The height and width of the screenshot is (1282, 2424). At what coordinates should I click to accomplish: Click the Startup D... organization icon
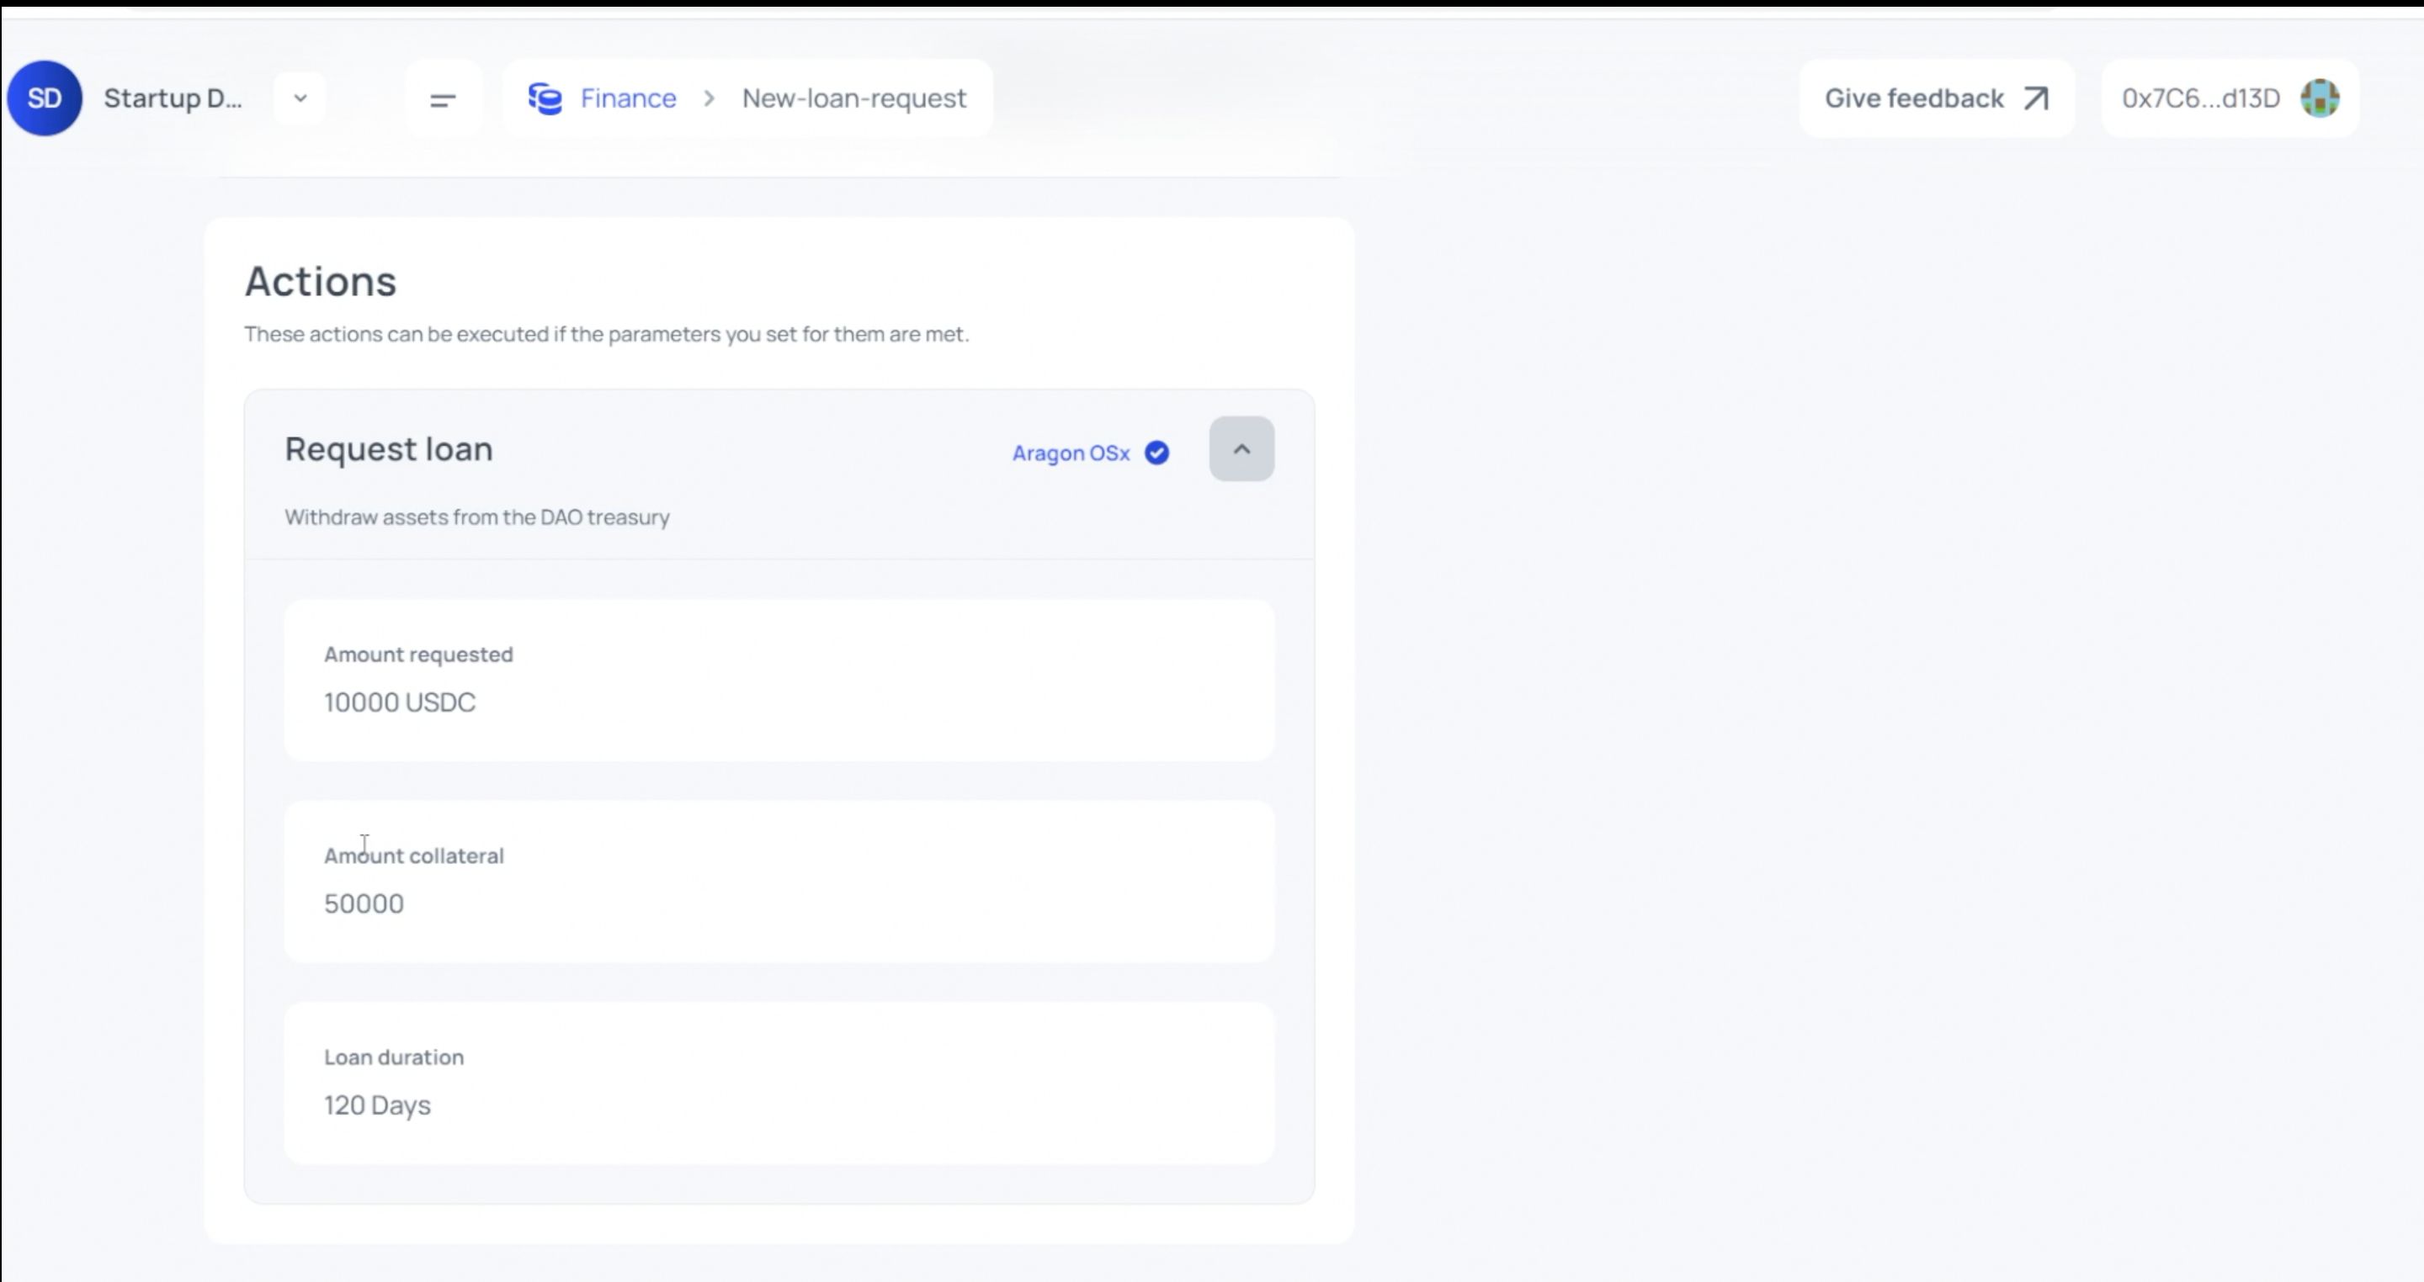pyautogui.click(x=43, y=98)
